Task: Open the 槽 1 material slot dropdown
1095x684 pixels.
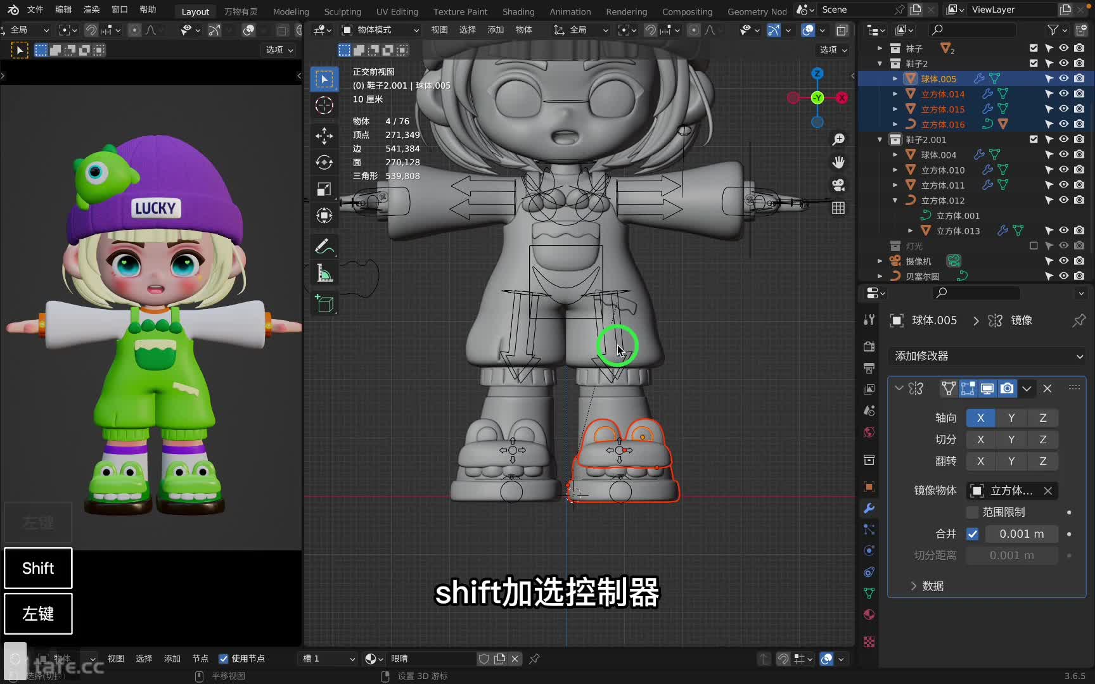Action: (328, 659)
